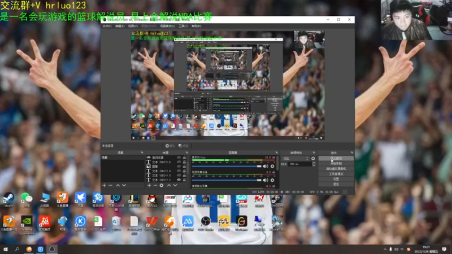Move scene up with arrow icon
452x254 pixels.
(x=118, y=186)
